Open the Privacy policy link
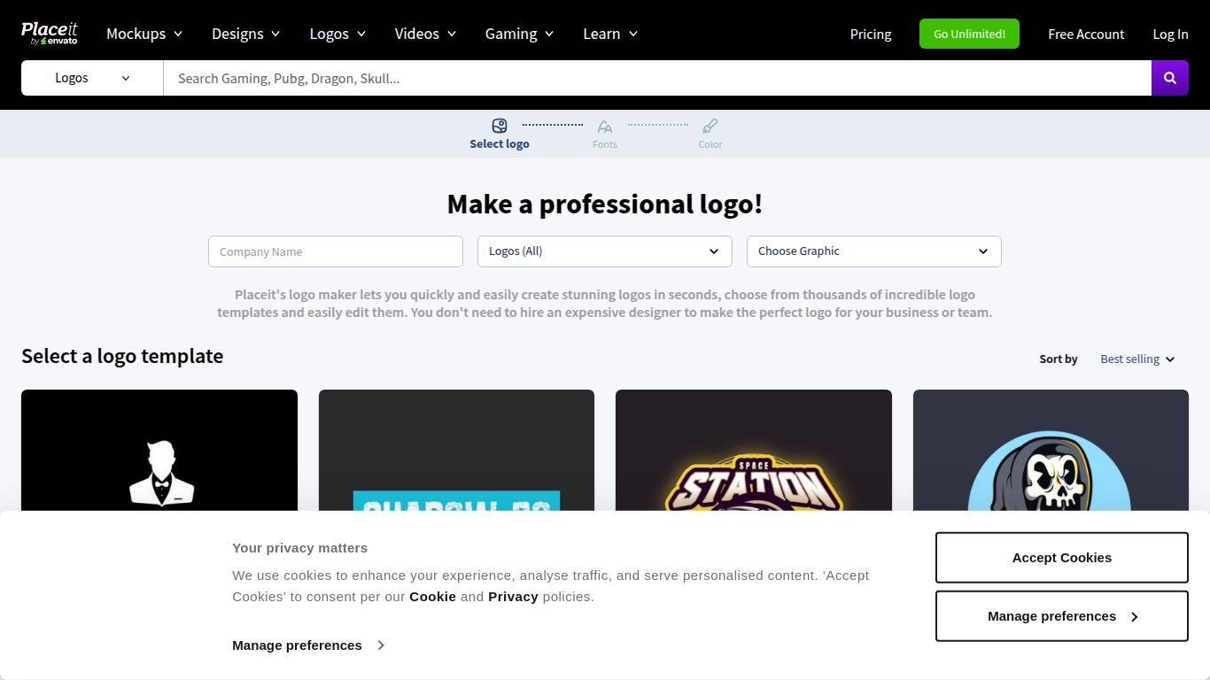 513,596
